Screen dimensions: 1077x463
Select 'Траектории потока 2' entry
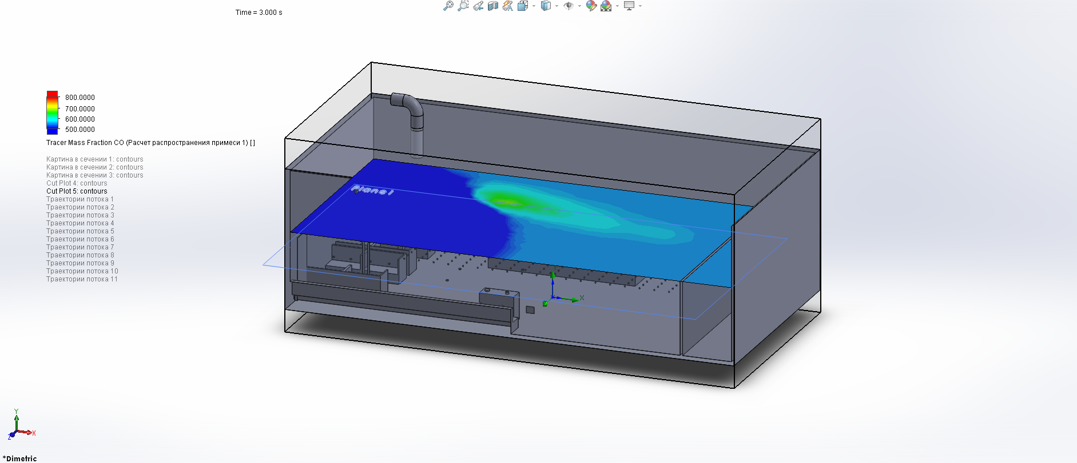coord(80,207)
